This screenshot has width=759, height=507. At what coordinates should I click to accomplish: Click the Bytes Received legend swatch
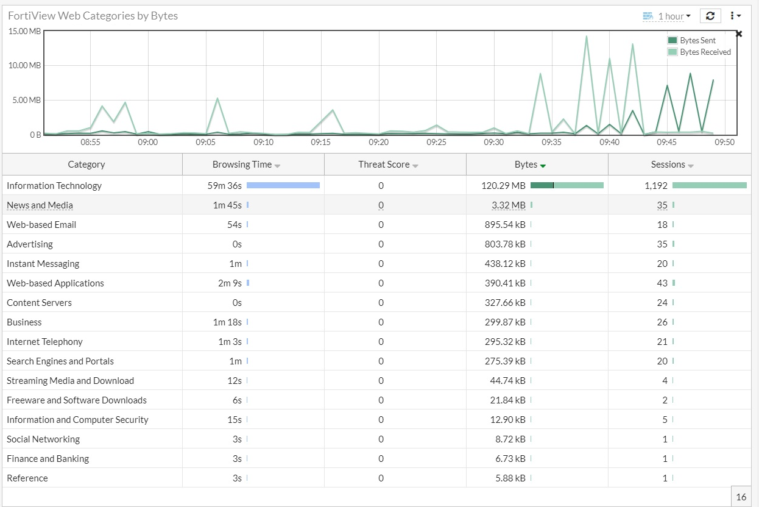[x=673, y=52]
